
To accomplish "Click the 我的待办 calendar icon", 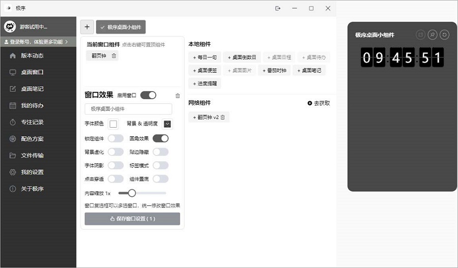I will point(13,105).
